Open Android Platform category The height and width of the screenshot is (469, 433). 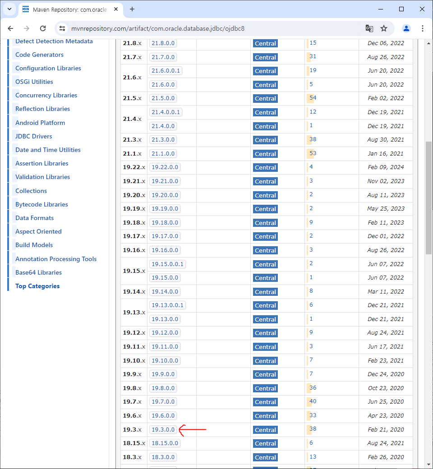click(x=40, y=123)
